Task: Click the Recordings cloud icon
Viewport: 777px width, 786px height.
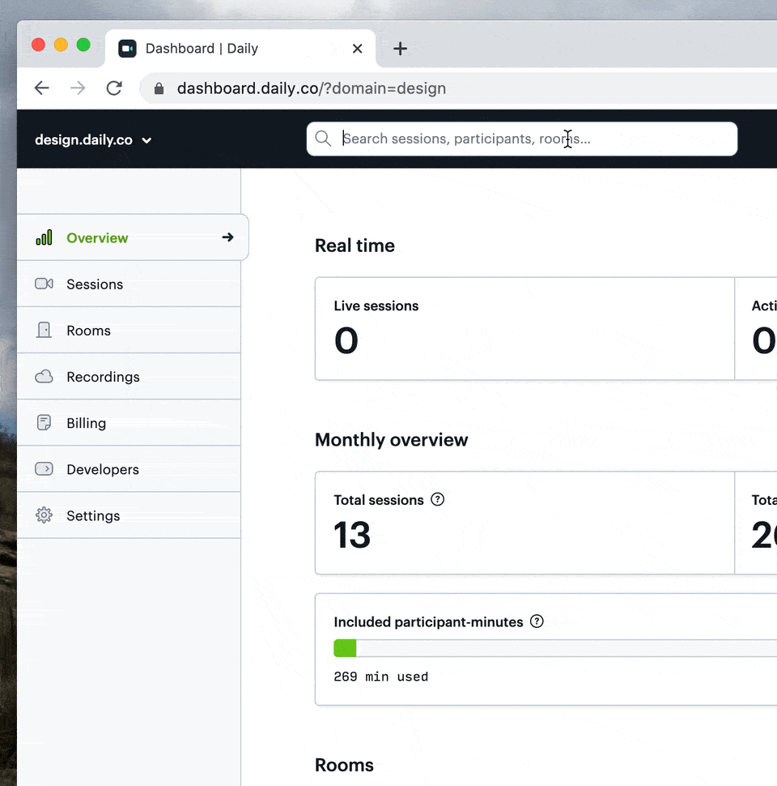Action: pos(44,377)
